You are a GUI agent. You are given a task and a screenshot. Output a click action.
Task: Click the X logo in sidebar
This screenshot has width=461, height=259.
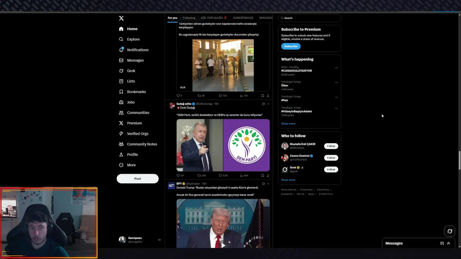coord(121,18)
